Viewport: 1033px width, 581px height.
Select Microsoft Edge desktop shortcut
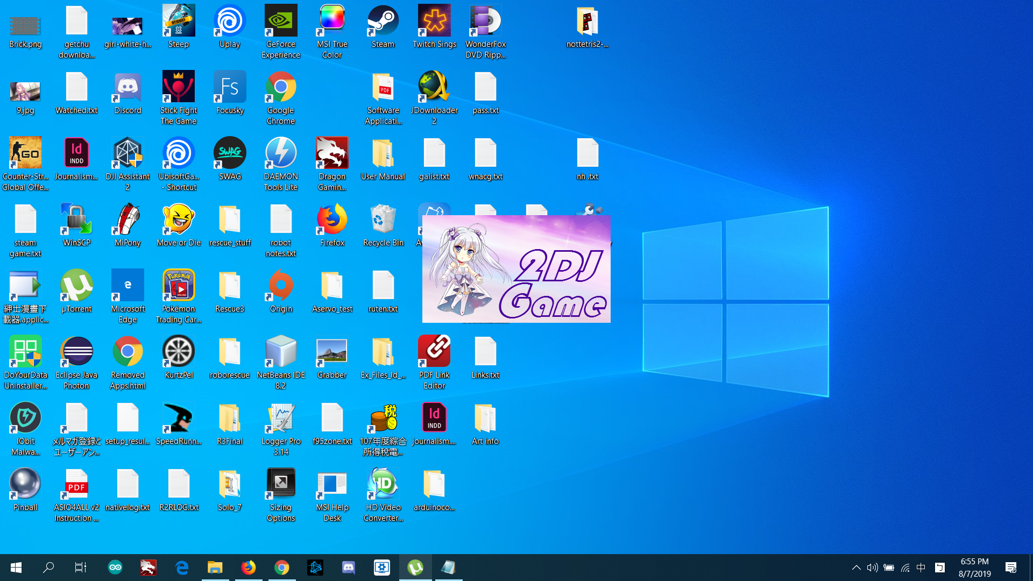click(128, 297)
